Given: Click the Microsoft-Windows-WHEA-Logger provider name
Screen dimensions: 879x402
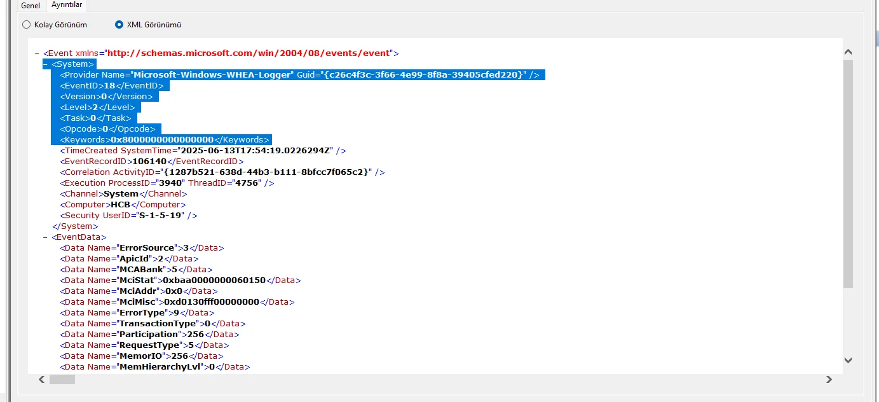Looking at the screenshot, I should point(213,75).
